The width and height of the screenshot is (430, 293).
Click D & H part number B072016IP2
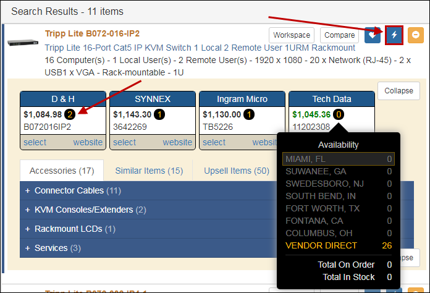47,127
